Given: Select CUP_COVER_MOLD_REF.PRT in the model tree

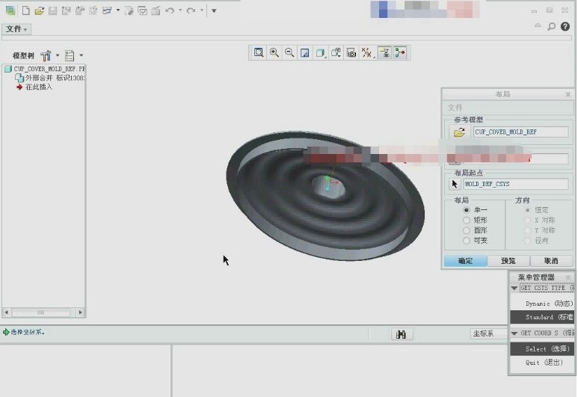Looking at the screenshot, I should click(45, 69).
